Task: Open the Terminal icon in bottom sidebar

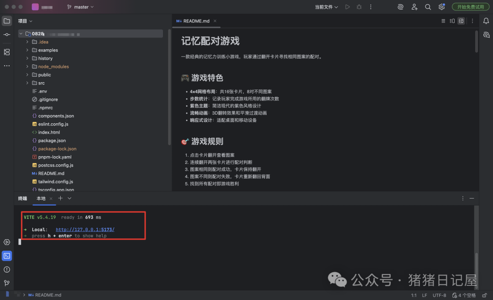Action: pos(6,256)
